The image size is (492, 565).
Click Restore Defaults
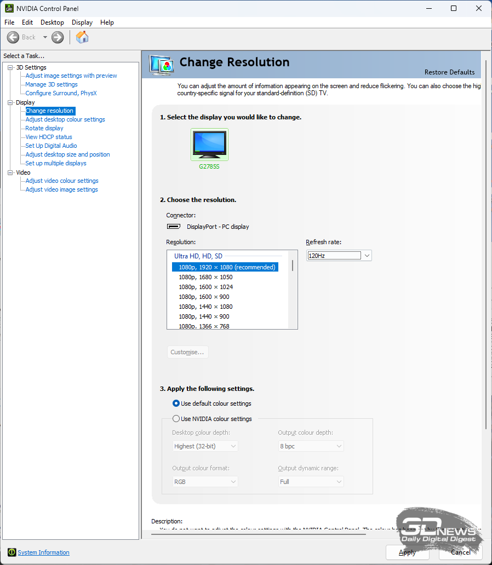(x=449, y=72)
